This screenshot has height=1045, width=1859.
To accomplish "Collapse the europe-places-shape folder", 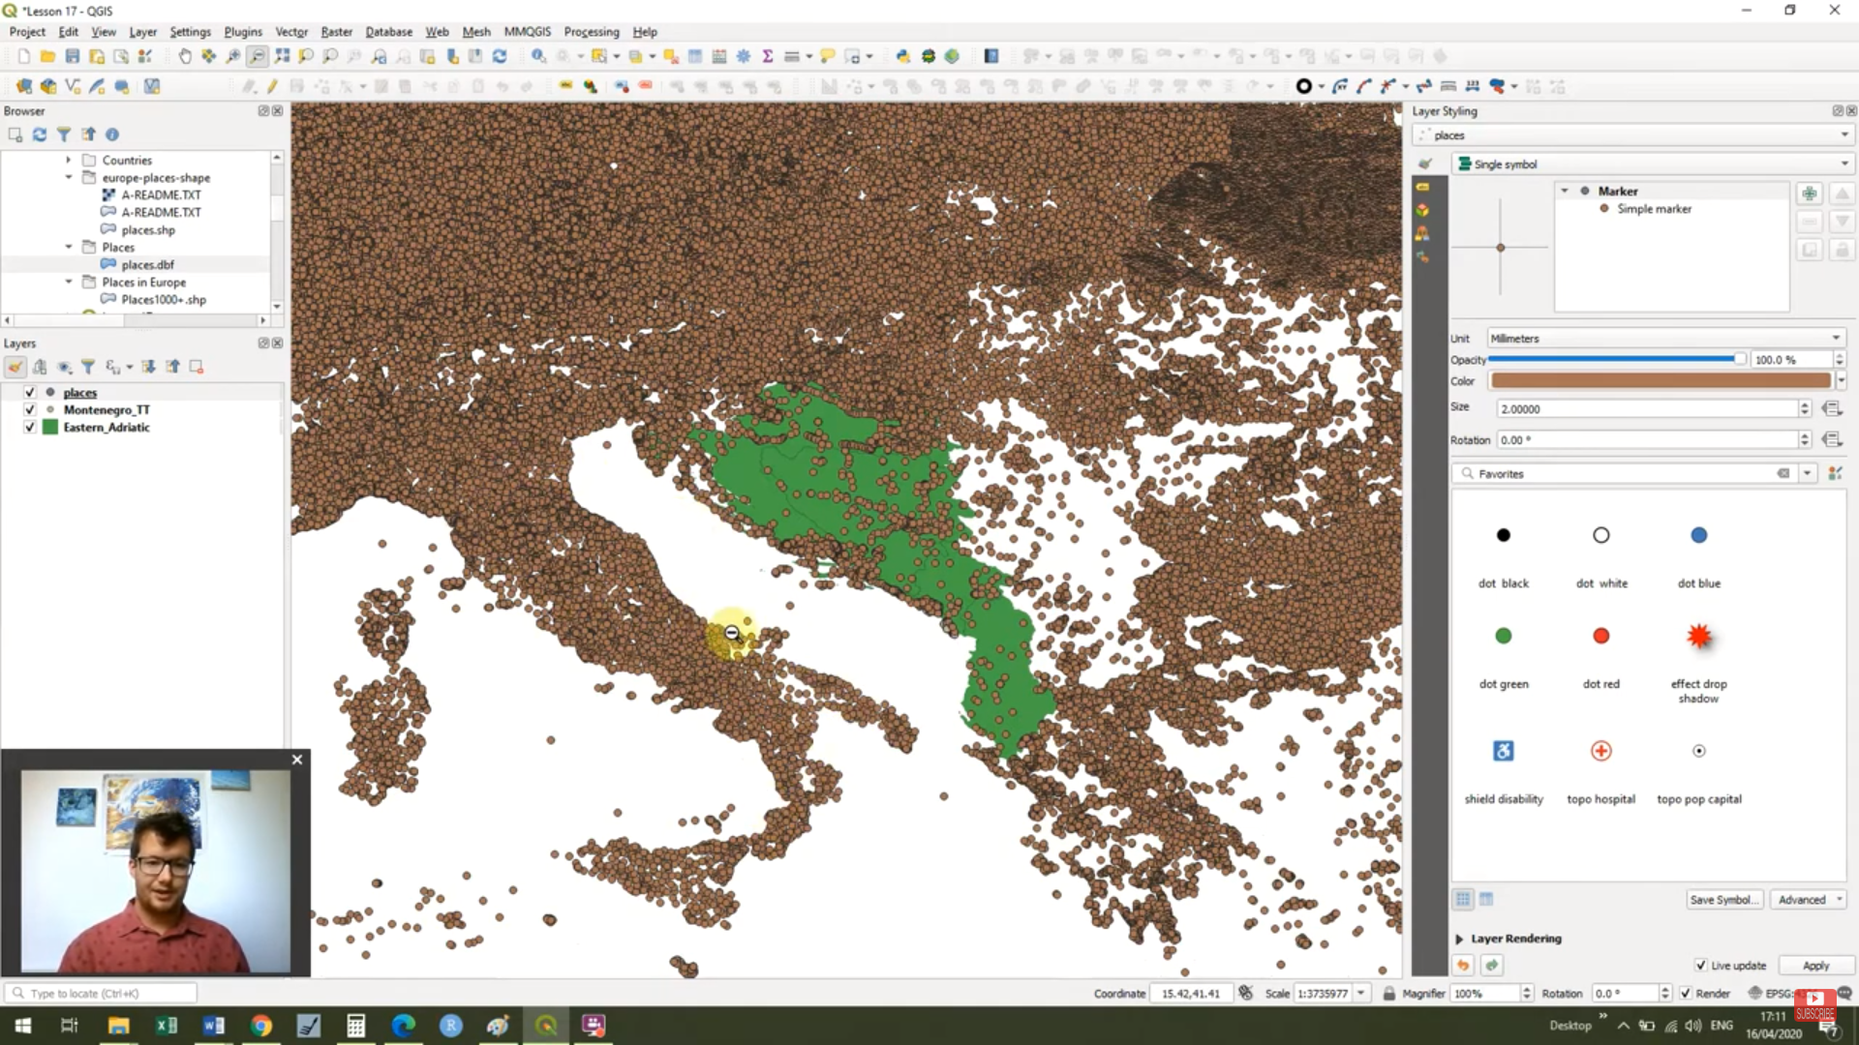I will click(x=69, y=178).
